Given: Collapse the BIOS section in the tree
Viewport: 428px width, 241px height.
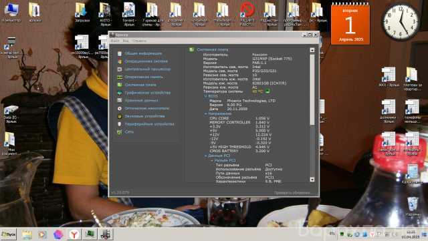Looking at the screenshot, I should click(x=205, y=96).
